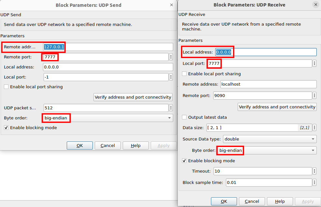This screenshot has width=321, height=207.
Task: Click the dots icon beside Remote port 9090
Action: click(314, 96)
